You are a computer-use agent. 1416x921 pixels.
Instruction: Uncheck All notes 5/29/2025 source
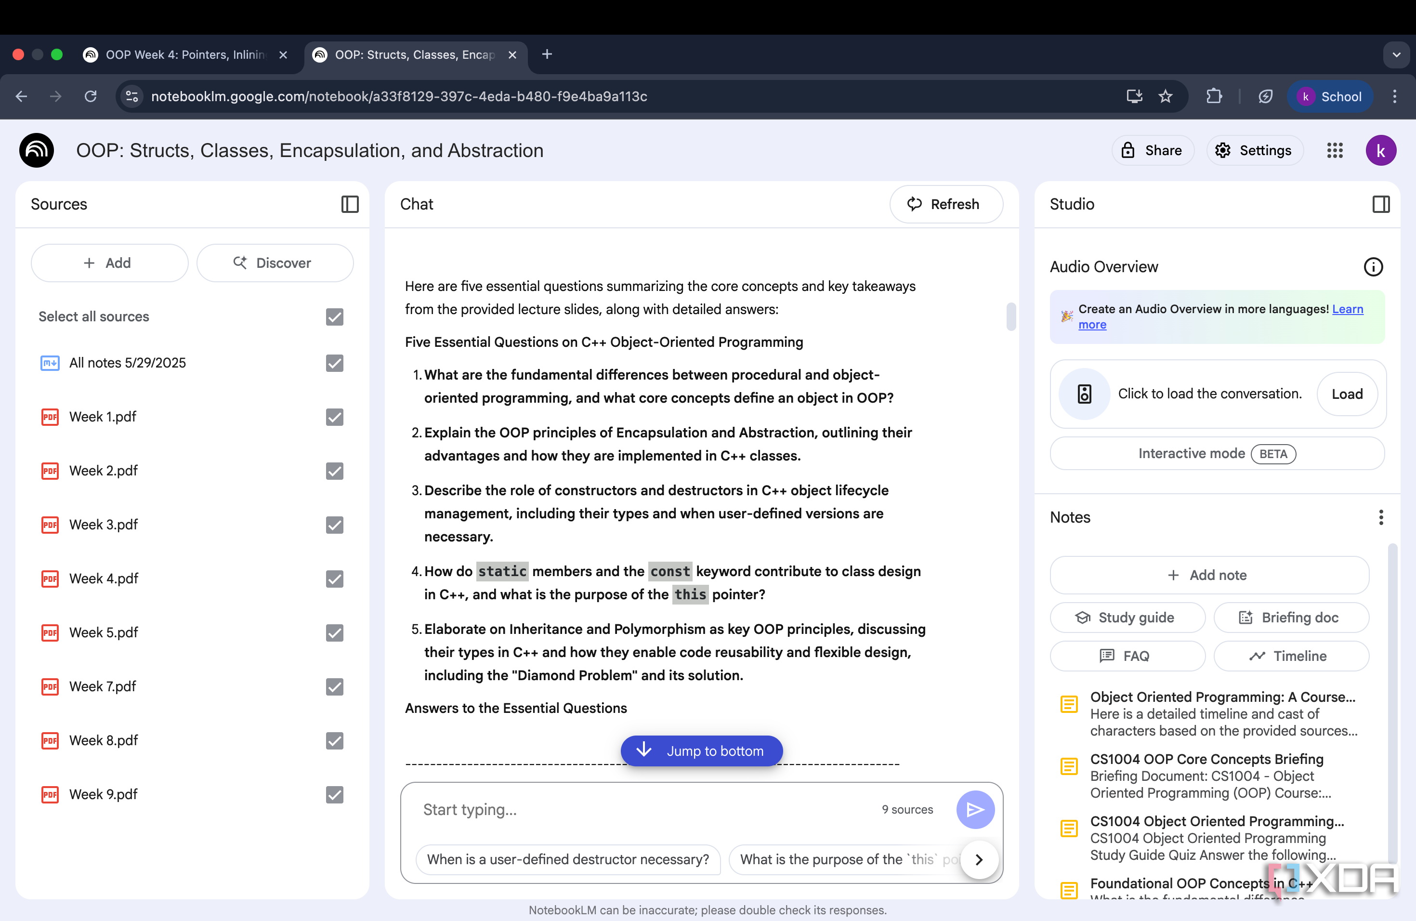click(334, 363)
